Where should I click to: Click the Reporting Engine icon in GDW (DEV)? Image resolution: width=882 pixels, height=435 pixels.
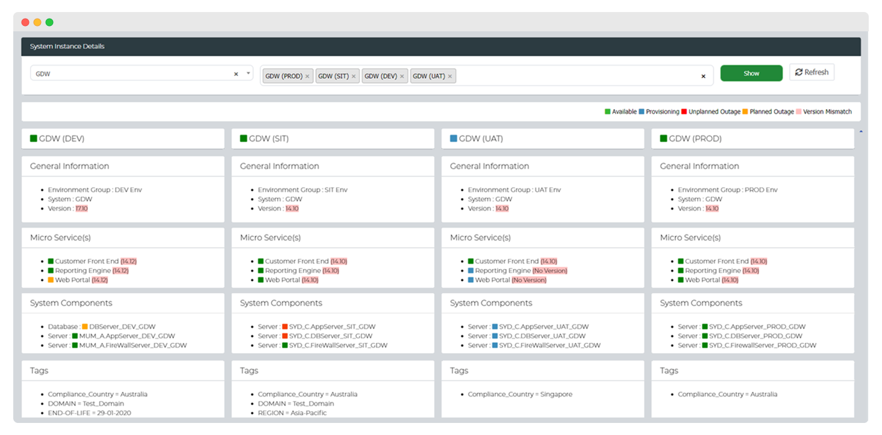tap(51, 271)
